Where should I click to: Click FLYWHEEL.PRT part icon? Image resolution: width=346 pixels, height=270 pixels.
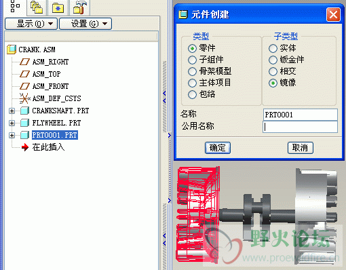[x=24, y=123]
